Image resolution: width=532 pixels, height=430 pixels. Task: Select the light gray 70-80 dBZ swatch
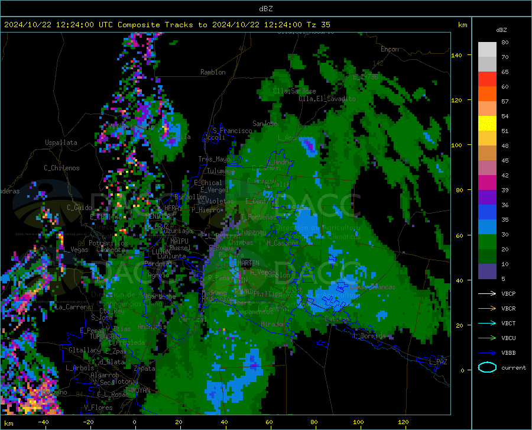click(487, 49)
